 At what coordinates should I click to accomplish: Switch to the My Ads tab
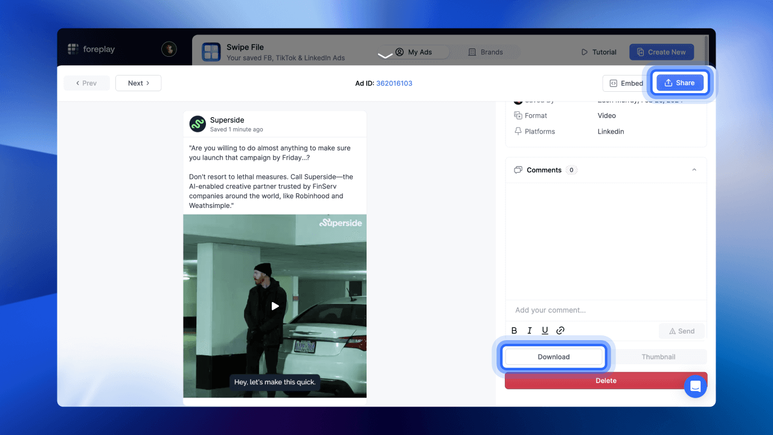414,52
